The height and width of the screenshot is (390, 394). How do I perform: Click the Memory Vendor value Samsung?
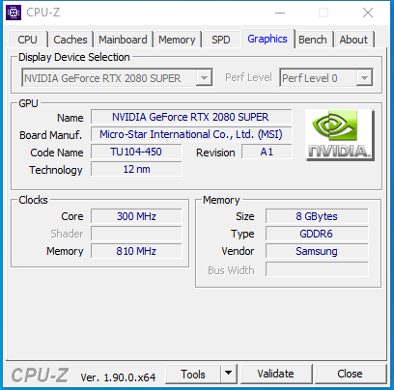pos(317,251)
